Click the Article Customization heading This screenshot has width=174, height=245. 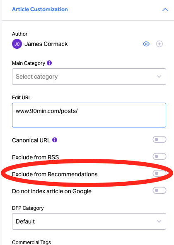point(40,10)
